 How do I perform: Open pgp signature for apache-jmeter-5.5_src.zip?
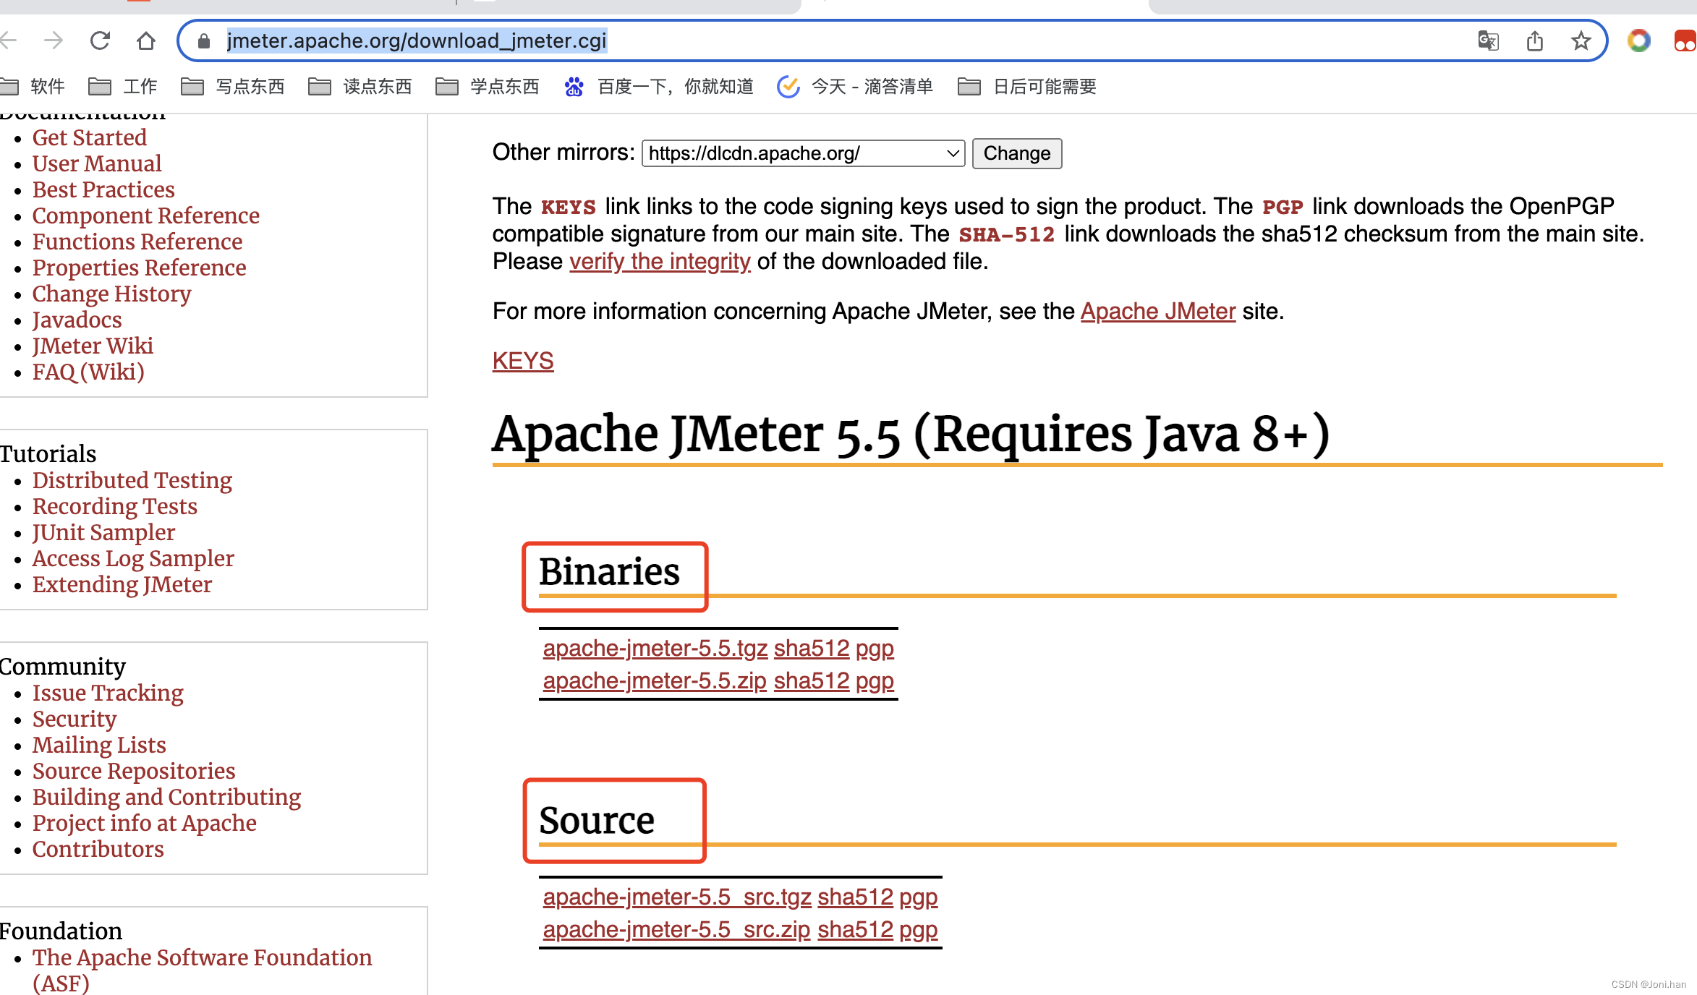click(919, 930)
